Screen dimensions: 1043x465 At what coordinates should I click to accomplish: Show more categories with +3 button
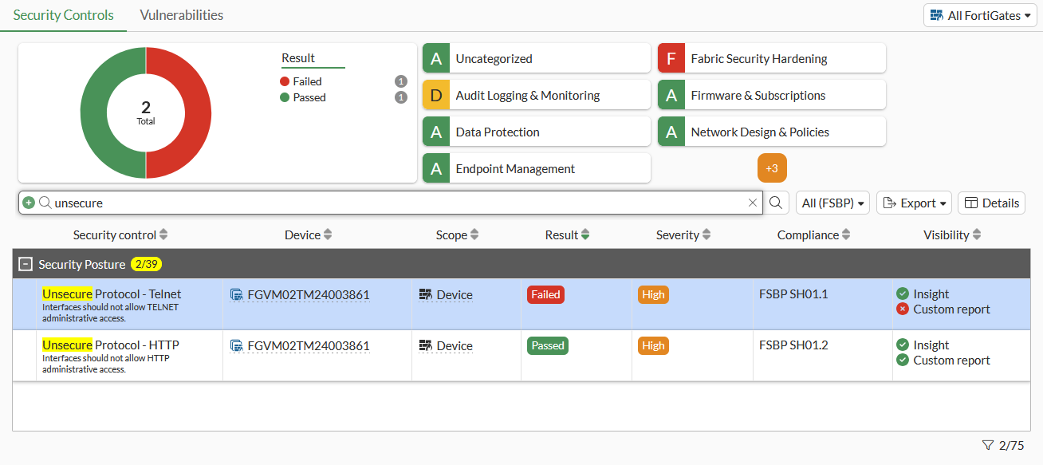tap(772, 168)
